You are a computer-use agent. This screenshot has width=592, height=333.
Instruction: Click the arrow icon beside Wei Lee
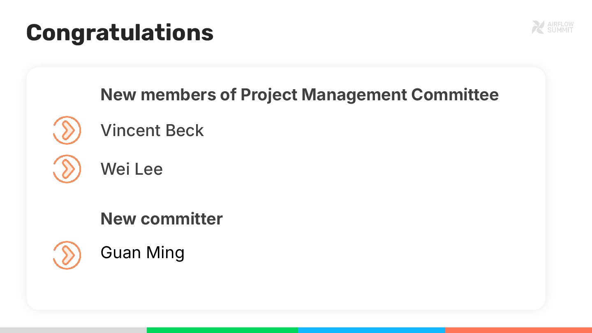(67, 169)
